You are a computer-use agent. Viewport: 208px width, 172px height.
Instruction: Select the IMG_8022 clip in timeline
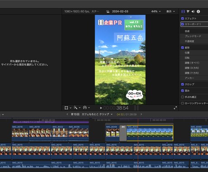tap(60, 133)
